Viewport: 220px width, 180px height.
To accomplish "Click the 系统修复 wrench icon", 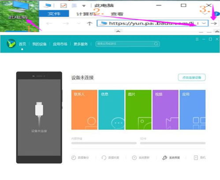I will (x=165, y=158).
